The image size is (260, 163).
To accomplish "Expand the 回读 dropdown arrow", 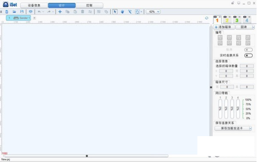I will [x=253, y=27].
